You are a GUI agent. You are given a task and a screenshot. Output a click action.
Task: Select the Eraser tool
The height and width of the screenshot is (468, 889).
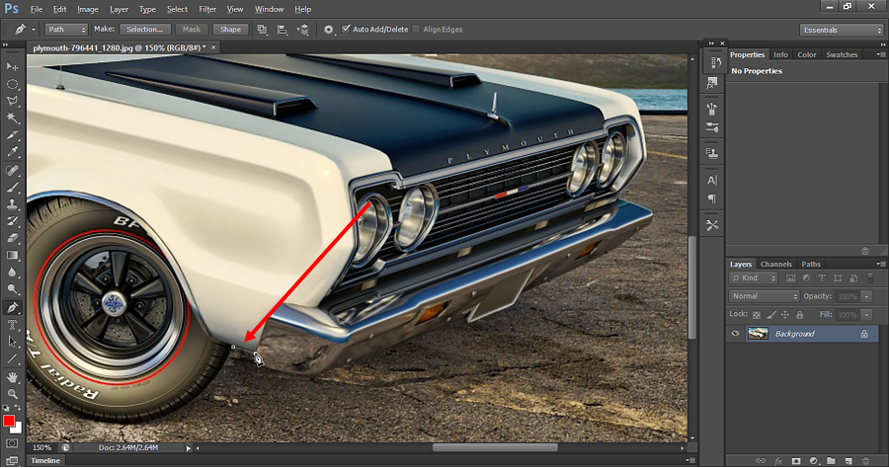12,238
